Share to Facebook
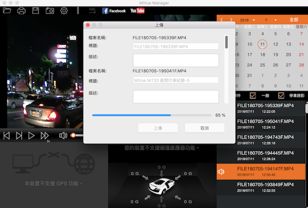This screenshot has height=208, width=308. point(114,11)
